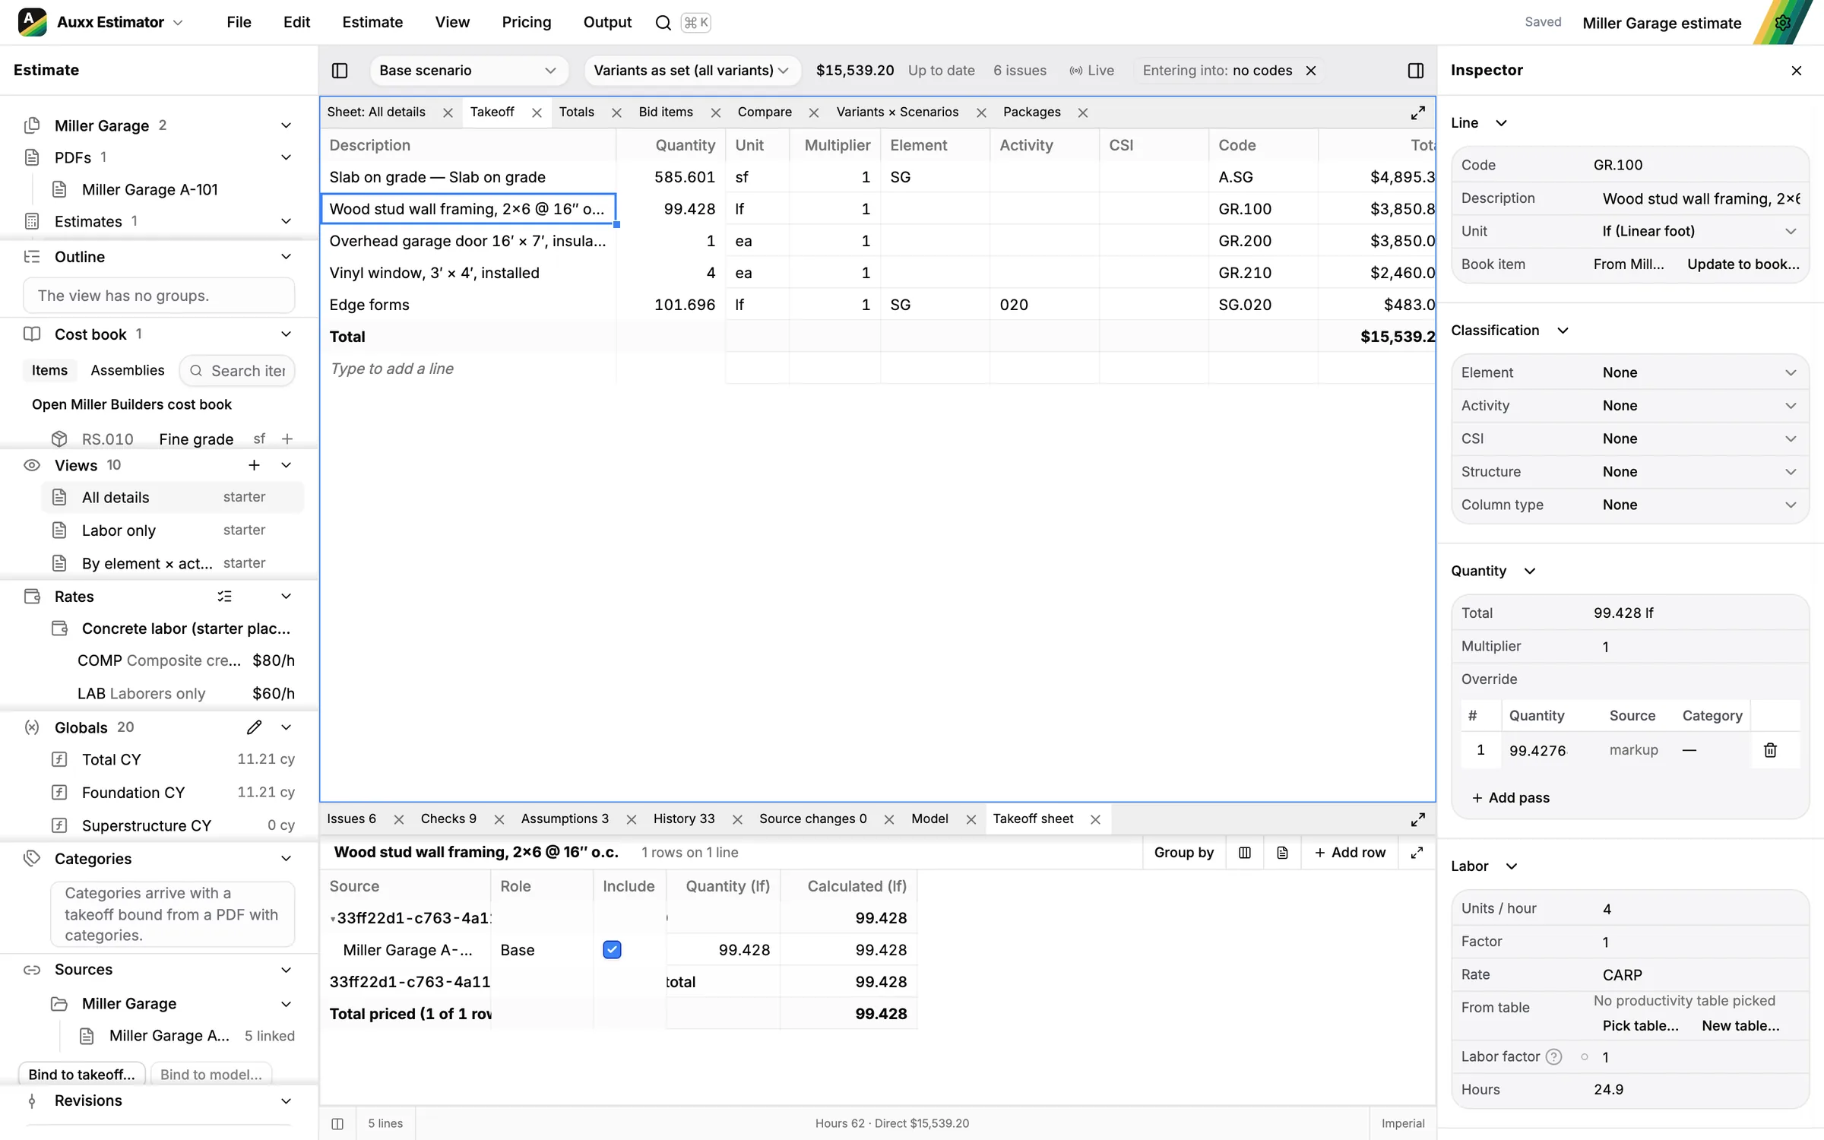Click the Live broadcast indicator

tap(1091, 71)
